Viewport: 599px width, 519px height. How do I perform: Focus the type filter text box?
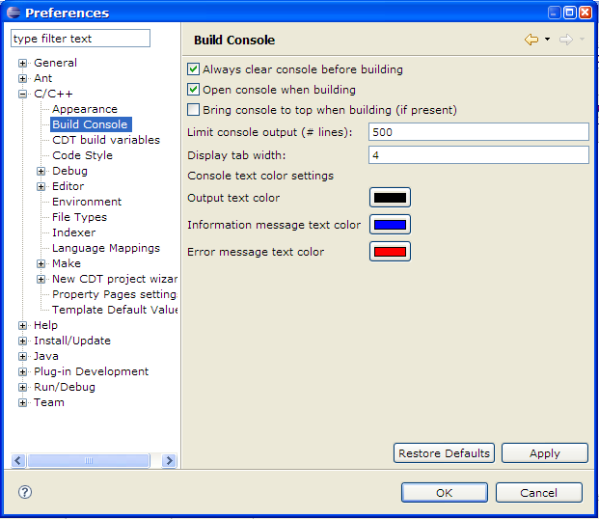80,39
